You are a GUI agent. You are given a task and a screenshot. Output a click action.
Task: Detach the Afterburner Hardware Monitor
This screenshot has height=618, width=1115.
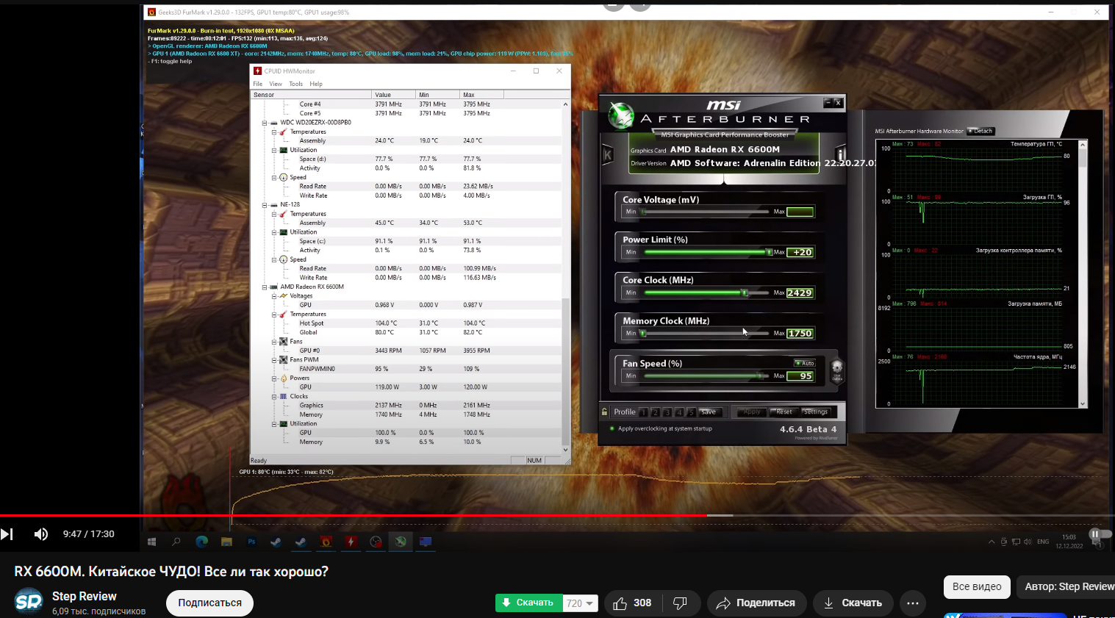pos(980,131)
